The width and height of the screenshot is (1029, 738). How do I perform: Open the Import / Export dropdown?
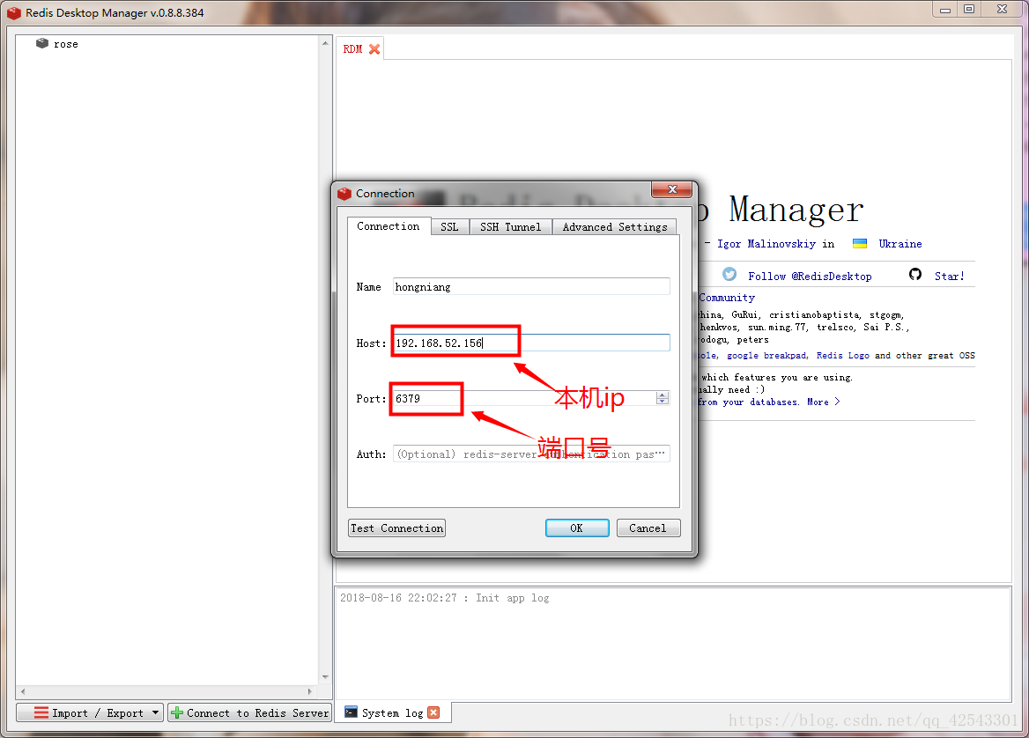point(90,712)
